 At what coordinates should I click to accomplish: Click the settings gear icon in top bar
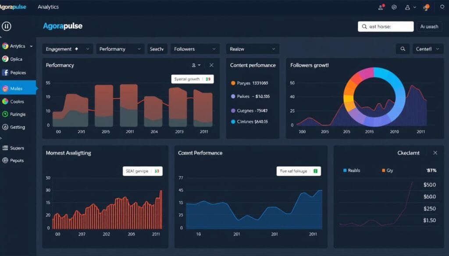coord(394,7)
